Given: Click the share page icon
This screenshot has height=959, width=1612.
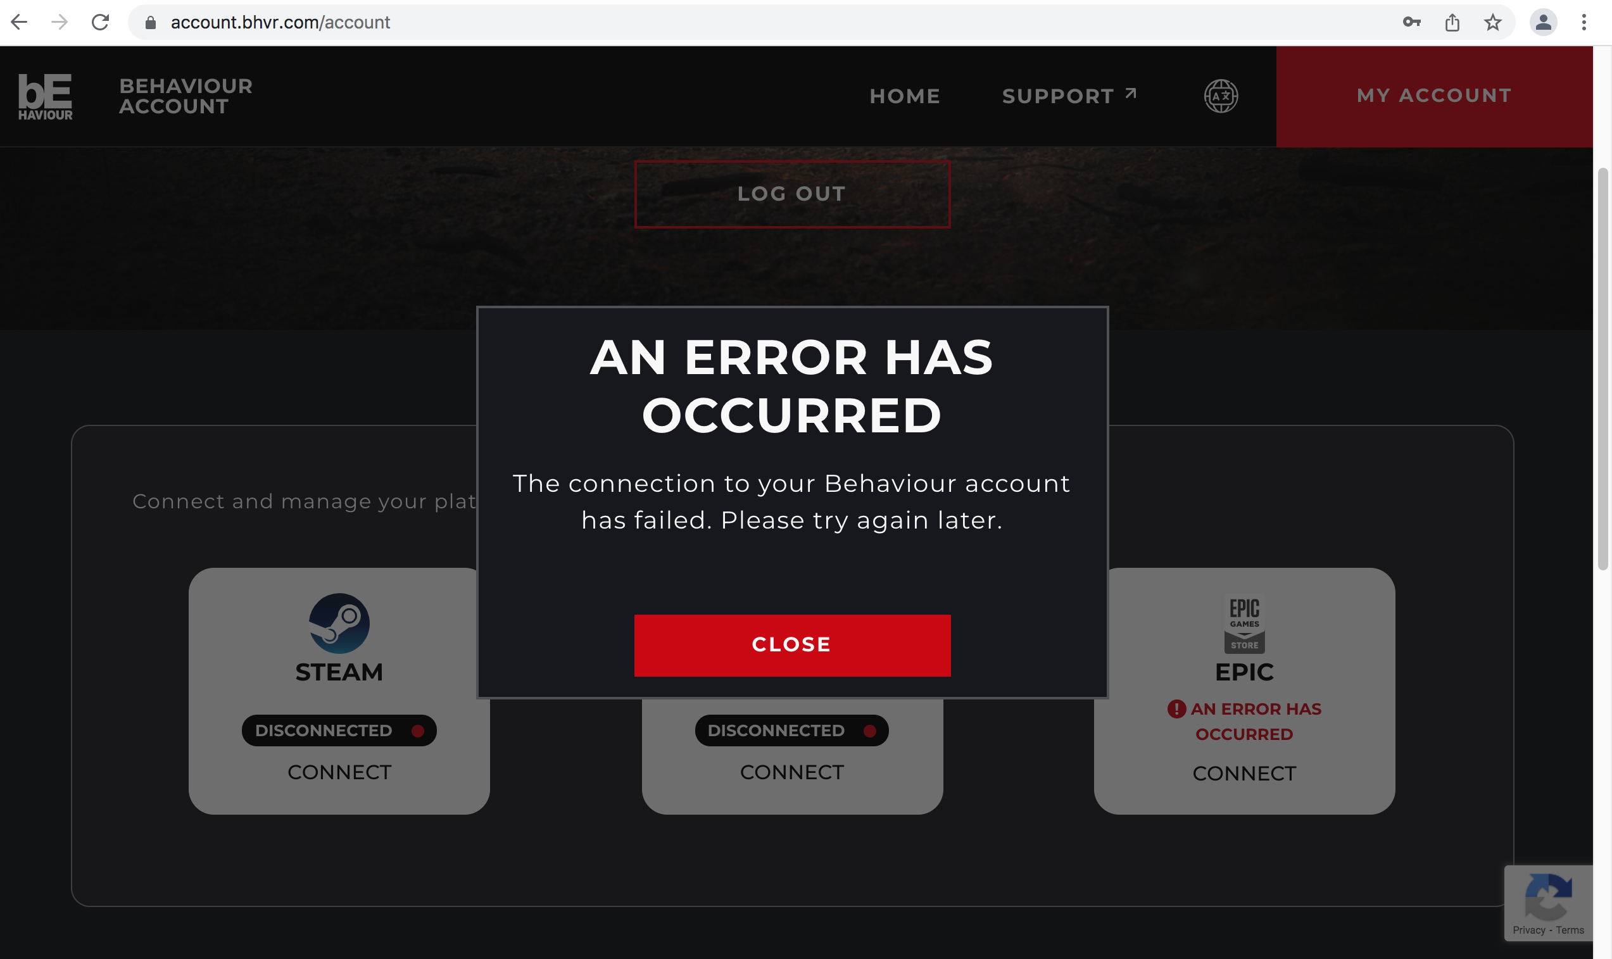Looking at the screenshot, I should (1452, 23).
